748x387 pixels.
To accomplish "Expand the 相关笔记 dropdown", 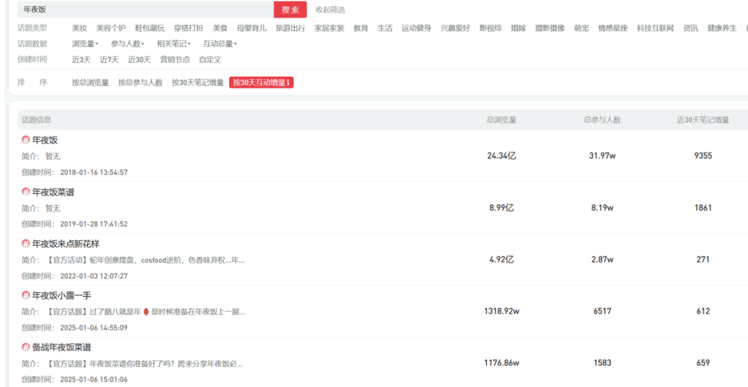I will tap(173, 44).
